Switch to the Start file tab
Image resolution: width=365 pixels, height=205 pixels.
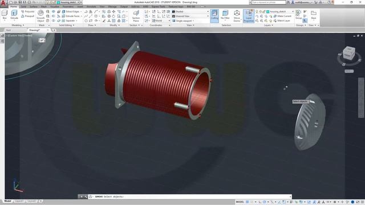pyautogui.click(x=9, y=30)
